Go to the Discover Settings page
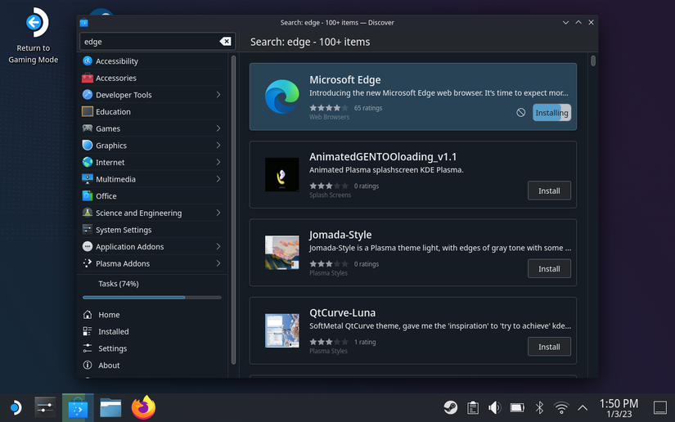The height and width of the screenshot is (422, 675). (x=112, y=348)
